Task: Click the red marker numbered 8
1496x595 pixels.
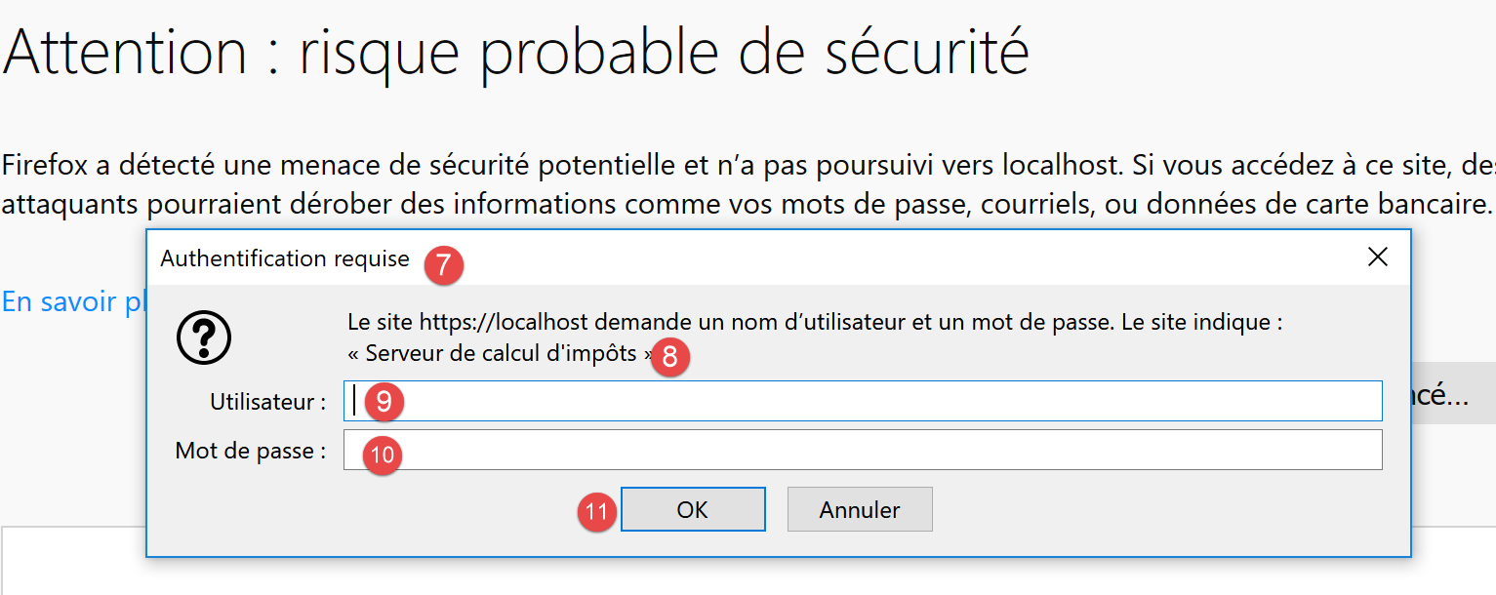Action: point(669,357)
